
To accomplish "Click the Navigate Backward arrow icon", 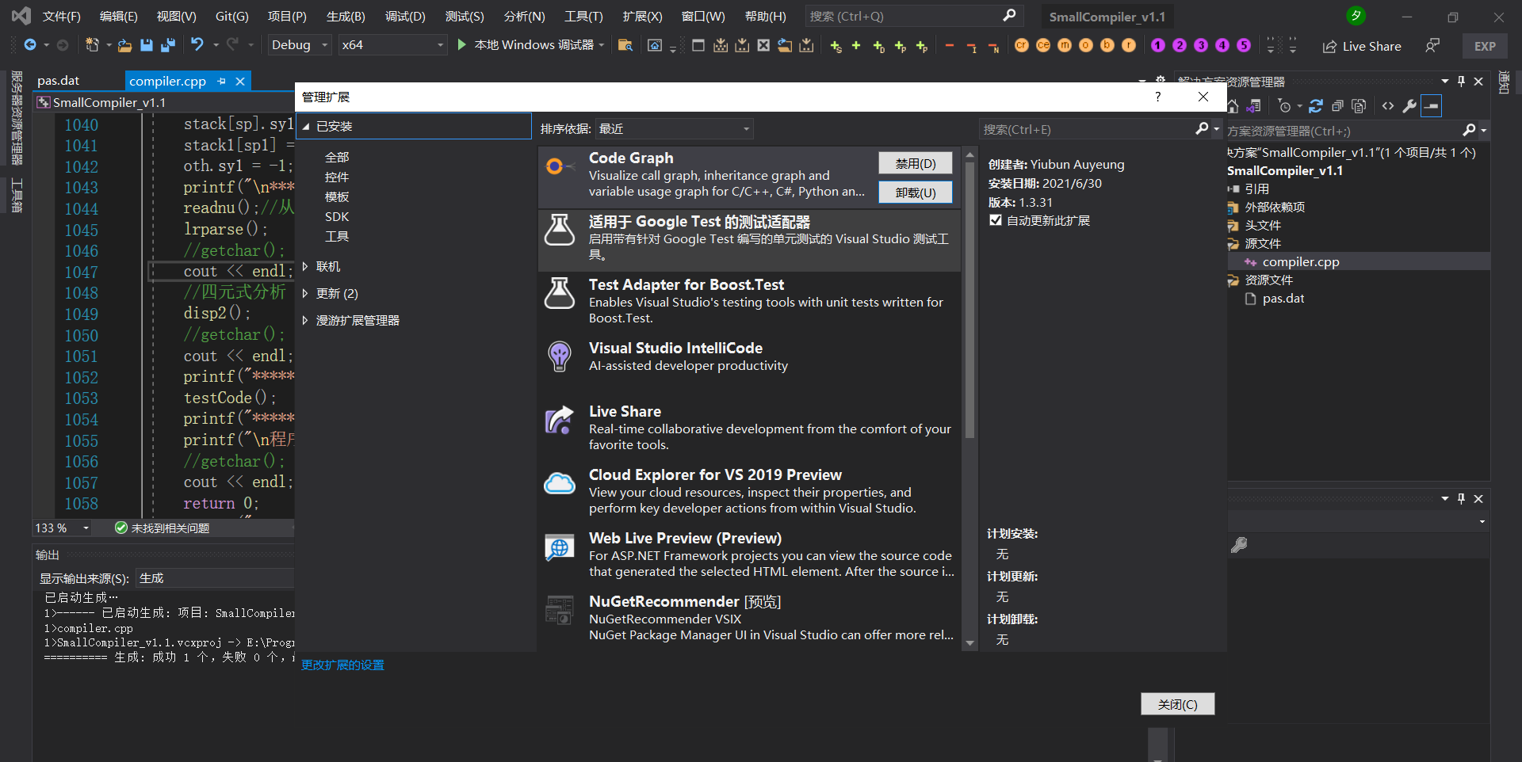I will [30, 45].
